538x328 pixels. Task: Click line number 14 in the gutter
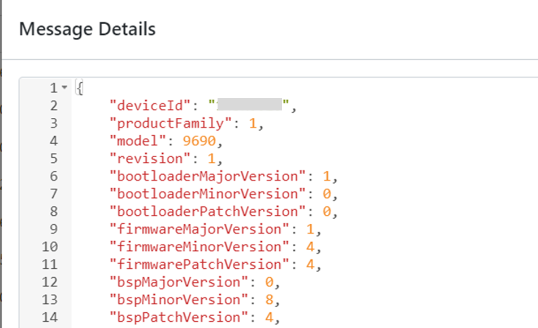pyautogui.click(x=50, y=317)
